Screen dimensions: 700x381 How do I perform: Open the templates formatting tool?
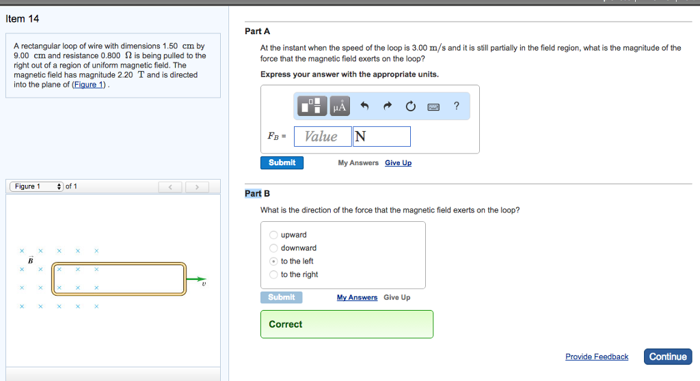314,107
